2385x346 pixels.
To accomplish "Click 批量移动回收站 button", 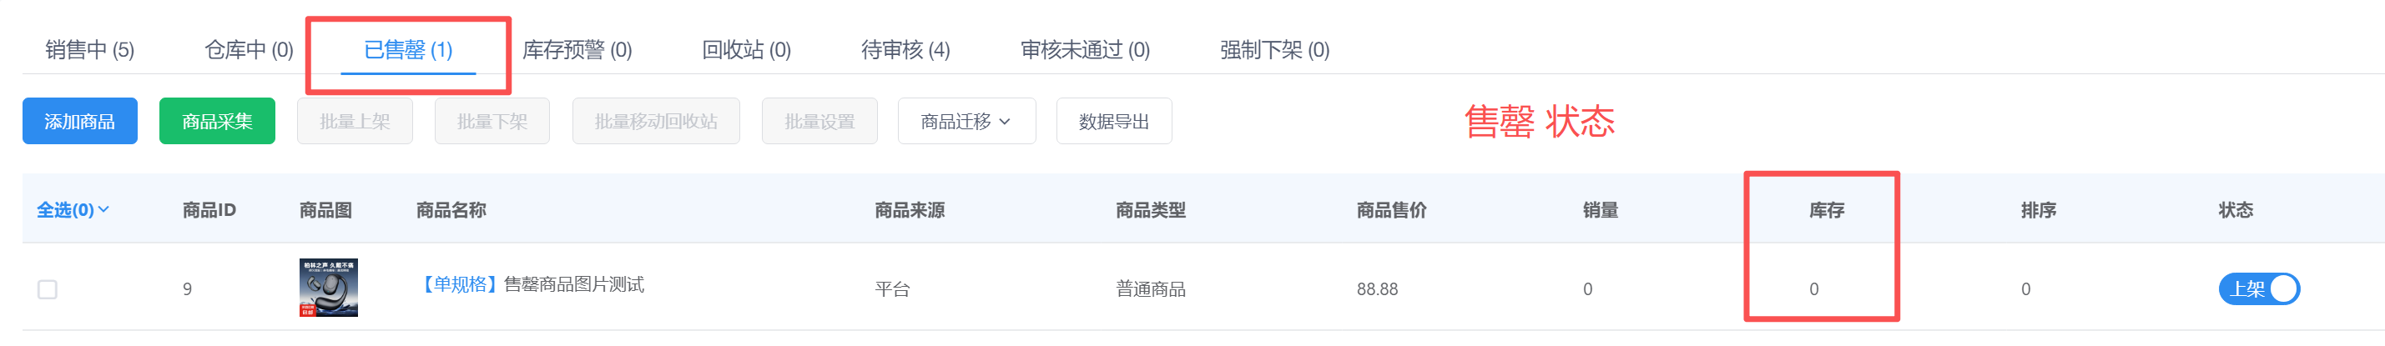I will pos(656,121).
